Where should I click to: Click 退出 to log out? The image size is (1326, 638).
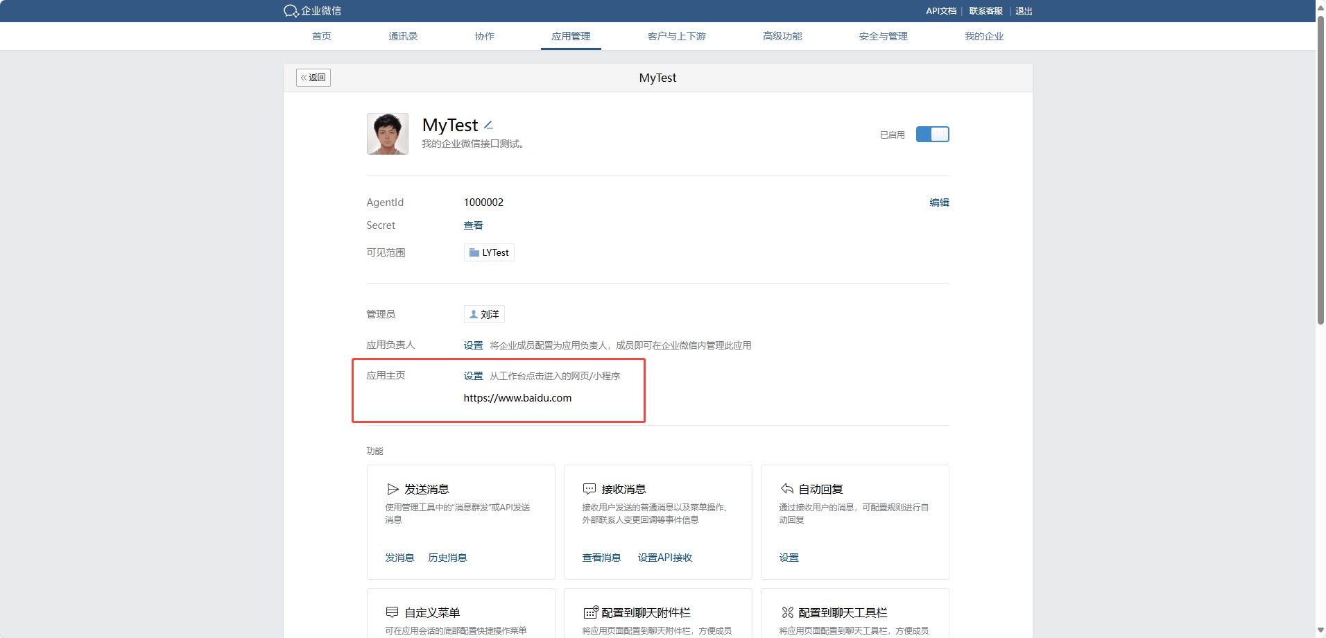point(1024,11)
